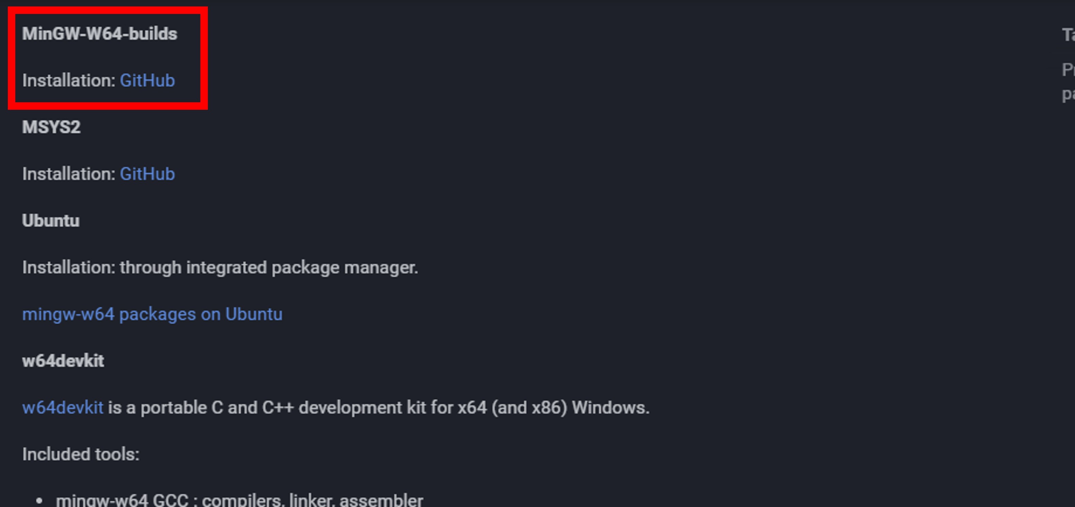
Task: Click the '(and x86)' text
Action: 529,407
